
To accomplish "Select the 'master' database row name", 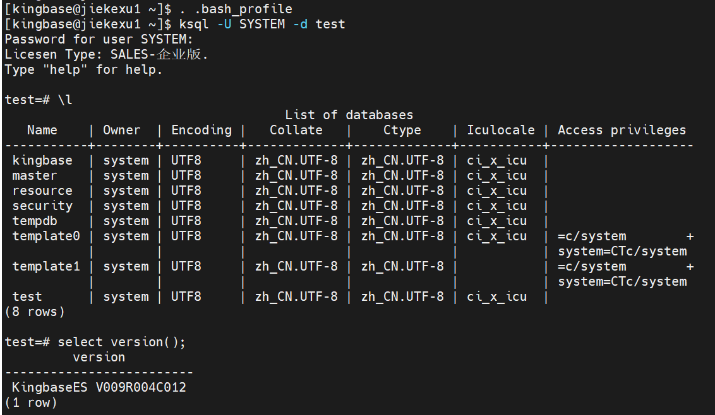I will 35,175.
